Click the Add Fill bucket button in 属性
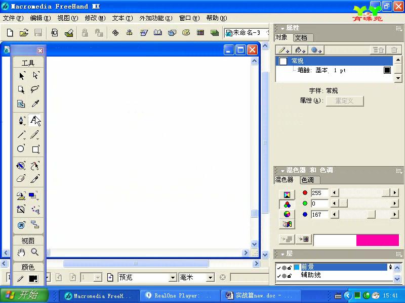 [x=300, y=50]
